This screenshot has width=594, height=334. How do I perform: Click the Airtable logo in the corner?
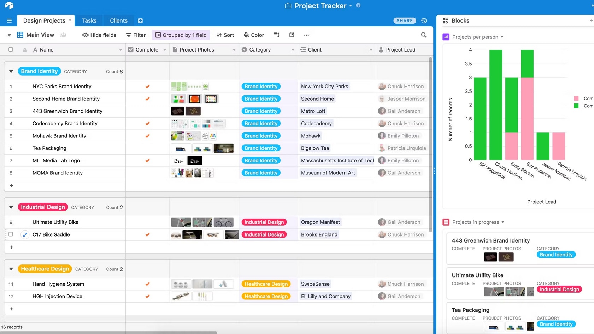(x=8, y=6)
